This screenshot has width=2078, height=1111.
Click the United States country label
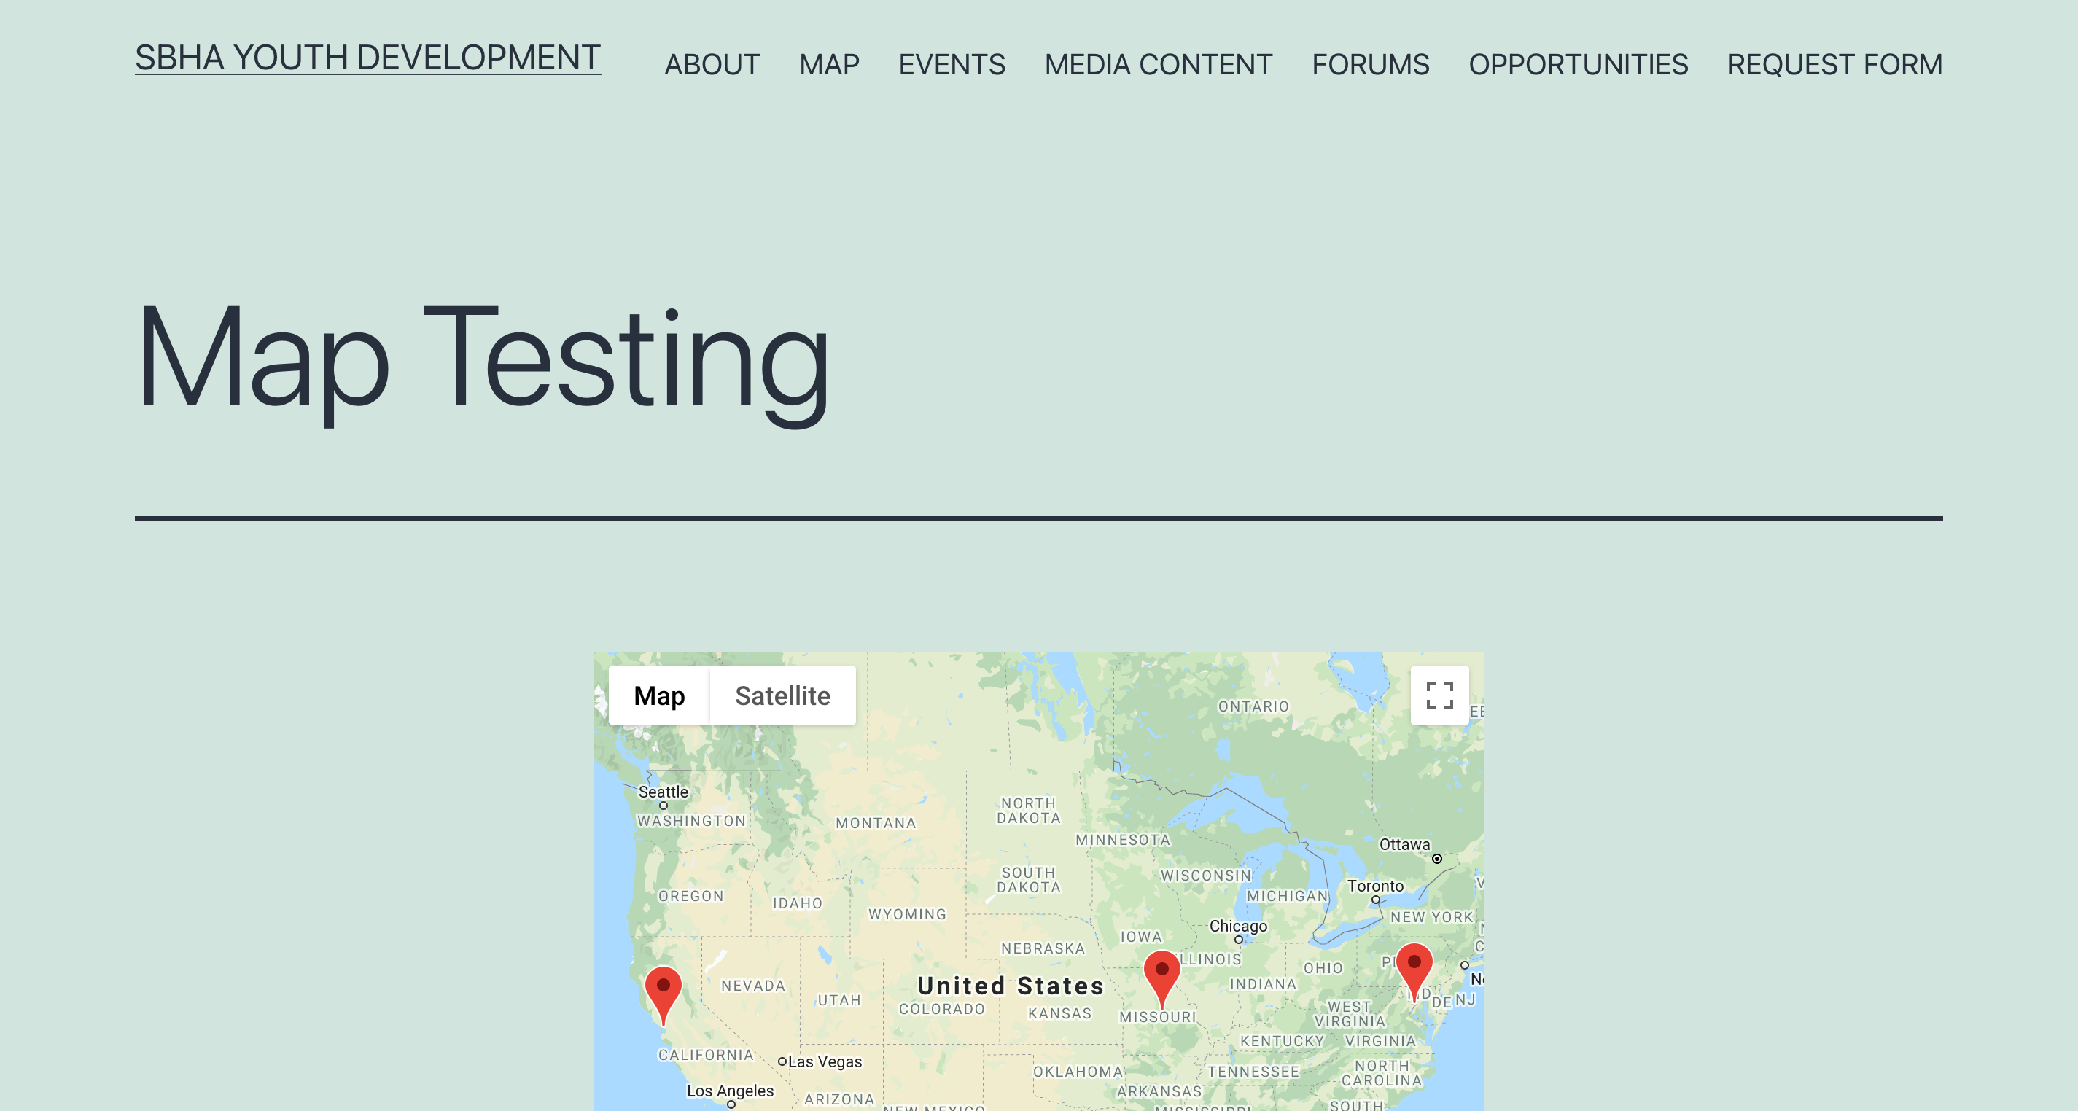point(1010,985)
